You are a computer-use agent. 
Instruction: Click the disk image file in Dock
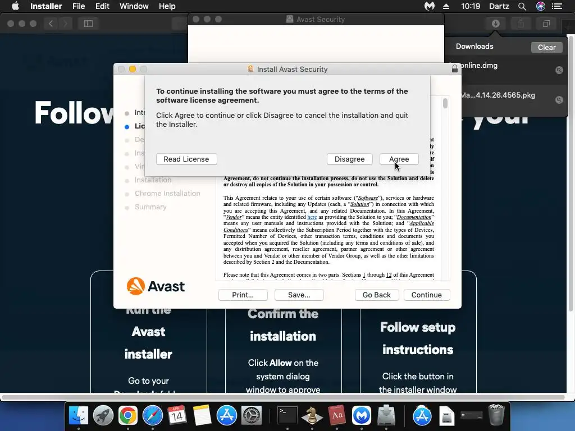[x=446, y=416]
